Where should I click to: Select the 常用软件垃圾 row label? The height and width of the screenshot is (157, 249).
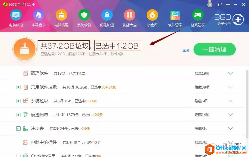[x=44, y=87]
